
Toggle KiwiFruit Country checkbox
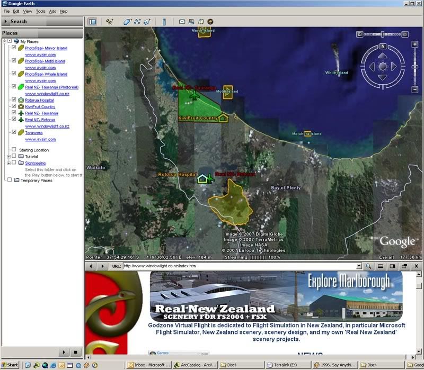(x=14, y=106)
